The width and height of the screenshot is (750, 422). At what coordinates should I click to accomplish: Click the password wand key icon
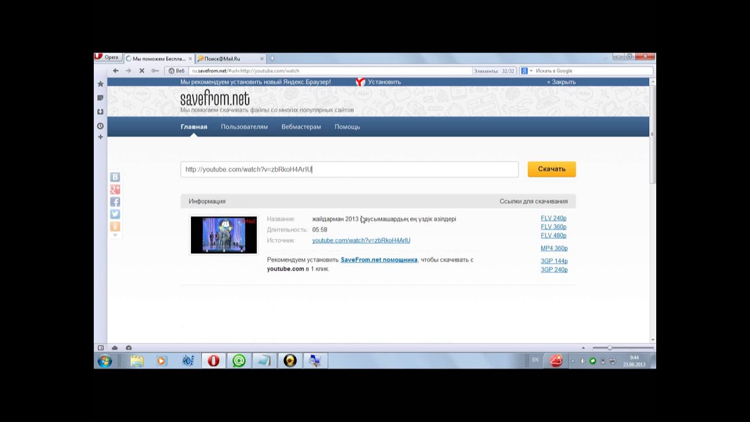pyautogui.click(x=155, y=71)
